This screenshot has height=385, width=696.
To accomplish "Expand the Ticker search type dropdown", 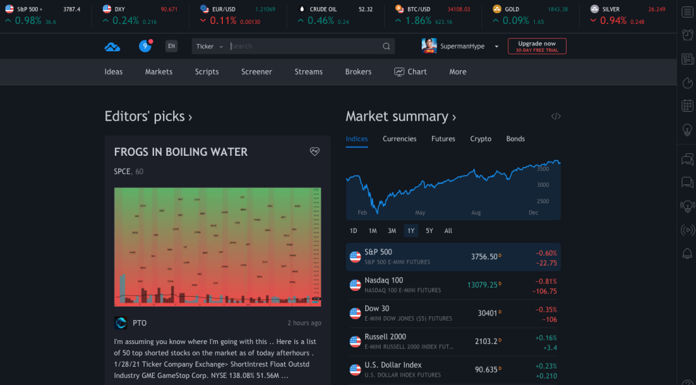I will [x=209, y=47].
